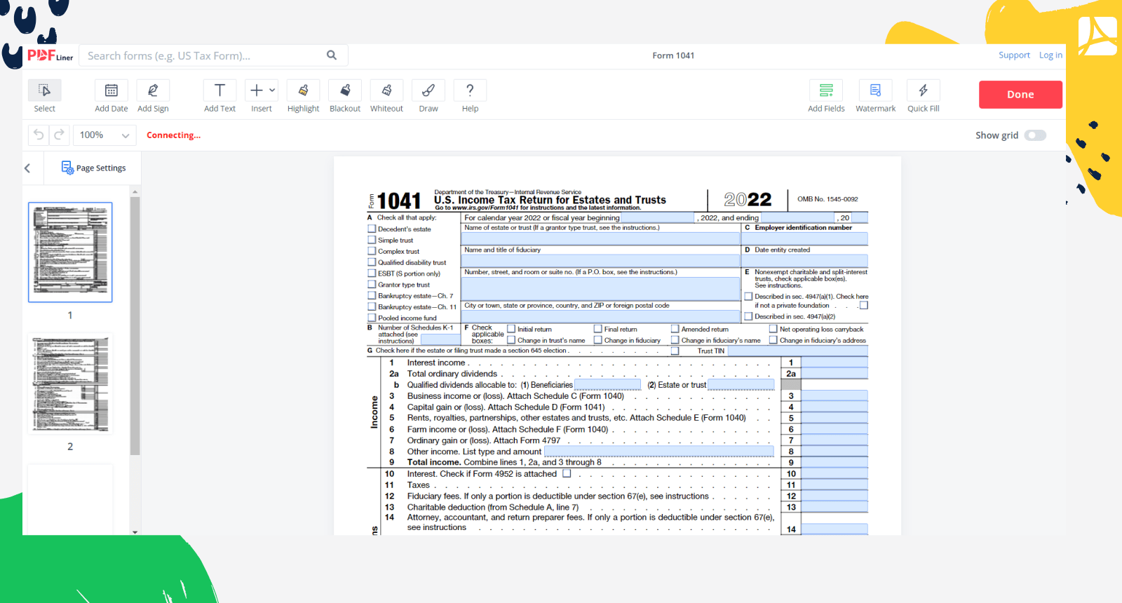1122x603 pixels.
Task: Click the Add Sign icon
Action: tap(153, 91)
